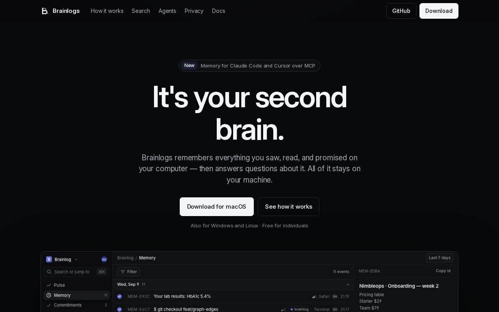The image size is (499, 312).
Task: Open the Privacy nav link
Action: [x=194, y=11]
